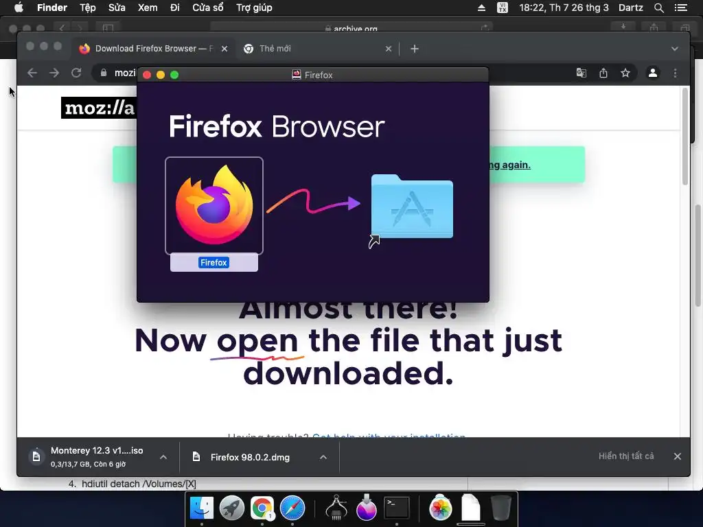Click Safari tab overview icon in back window
Viewport: 703px width, 527px height.
coord(684,27)
